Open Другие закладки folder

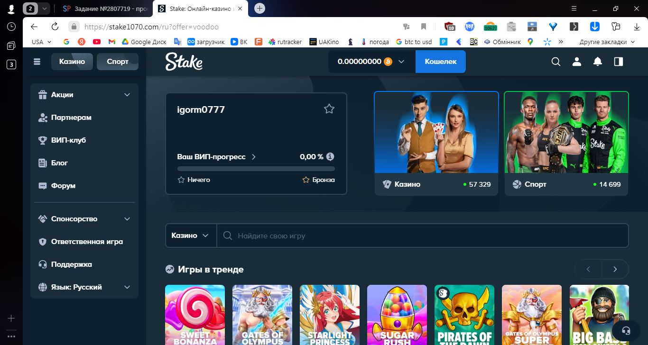click(607, 42)
